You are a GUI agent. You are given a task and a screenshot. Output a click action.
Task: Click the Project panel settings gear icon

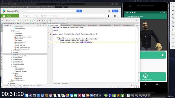tap(43, 25)
